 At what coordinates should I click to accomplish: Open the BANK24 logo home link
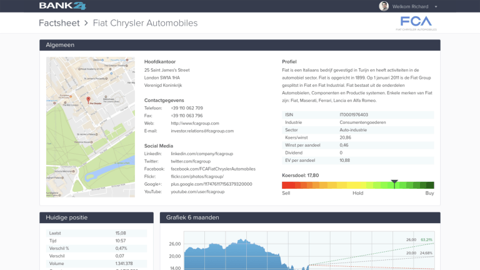tap(62, 6)
